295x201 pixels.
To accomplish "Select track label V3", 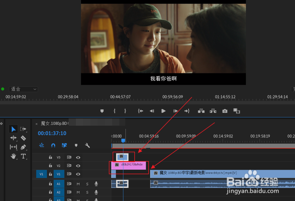I will [x=58, y=157].
